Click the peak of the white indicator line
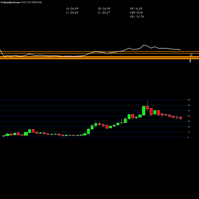 144,45
